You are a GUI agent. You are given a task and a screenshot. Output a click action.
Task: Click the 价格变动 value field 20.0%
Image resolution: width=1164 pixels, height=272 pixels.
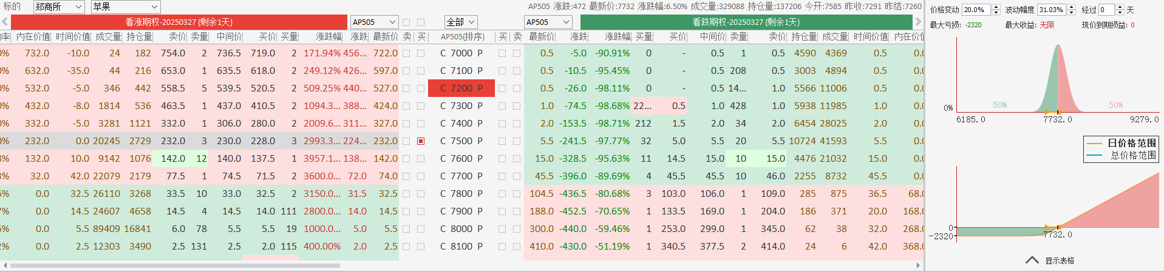(x=976, y=10)
